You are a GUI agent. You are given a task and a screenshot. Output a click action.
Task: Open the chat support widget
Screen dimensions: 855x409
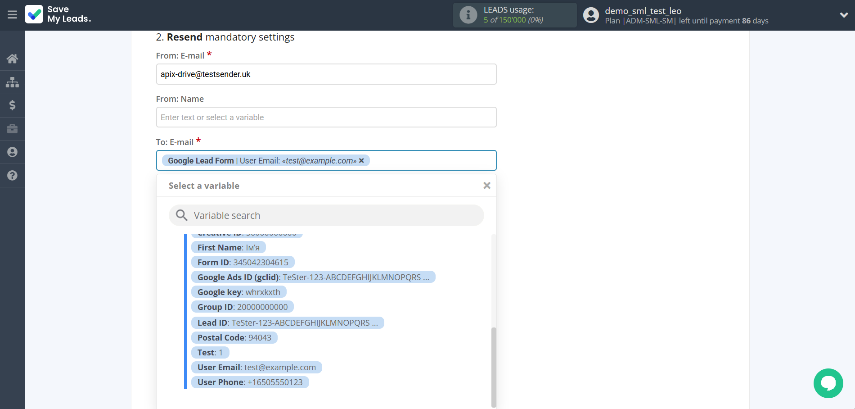tap(828, 383)
